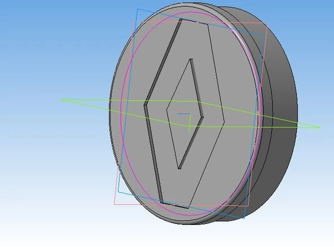This screenshot has height=247, width=334.
Task: Click the outer diamond's right vertex
Action: click(224, 122)
